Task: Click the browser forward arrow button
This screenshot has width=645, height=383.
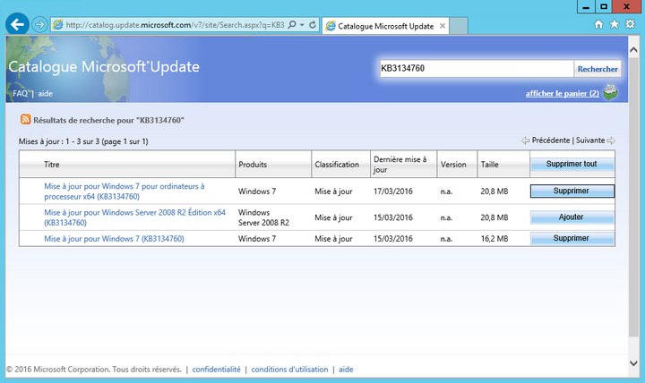Action: (40, 25)
